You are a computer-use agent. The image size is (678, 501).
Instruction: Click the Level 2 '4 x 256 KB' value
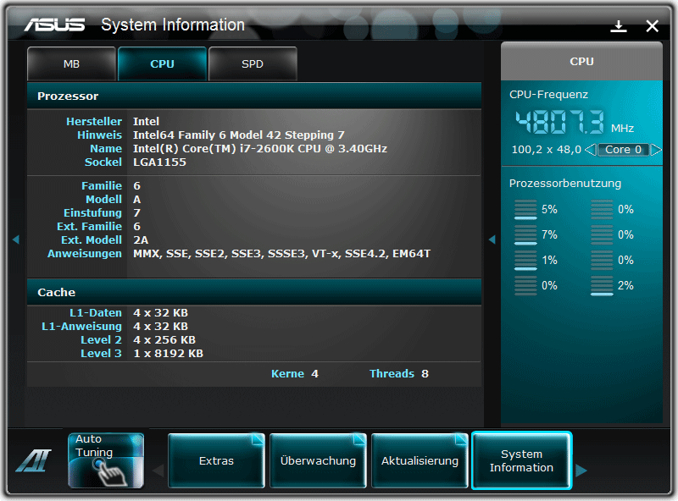[164, 340]
